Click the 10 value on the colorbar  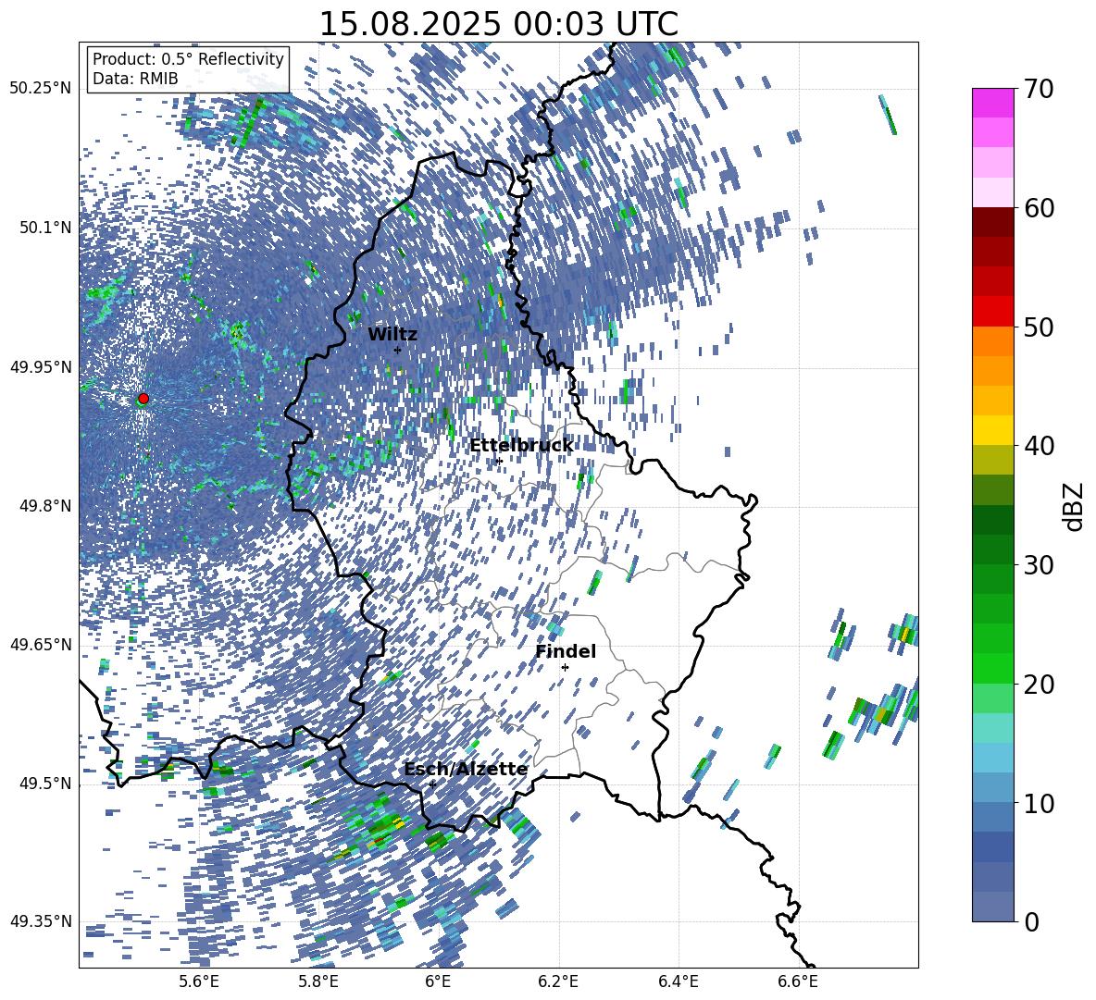coord(1039,803)
